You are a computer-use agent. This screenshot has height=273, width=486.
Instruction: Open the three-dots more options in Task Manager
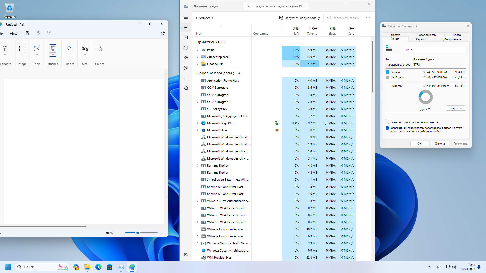pos(368,18)
